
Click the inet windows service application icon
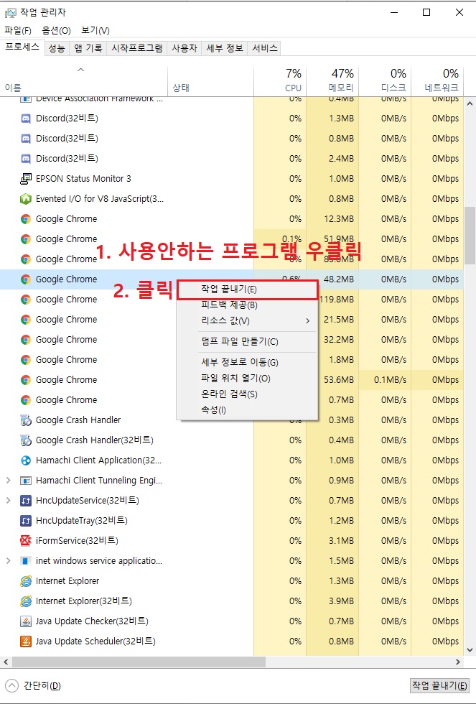click(26, 561)
